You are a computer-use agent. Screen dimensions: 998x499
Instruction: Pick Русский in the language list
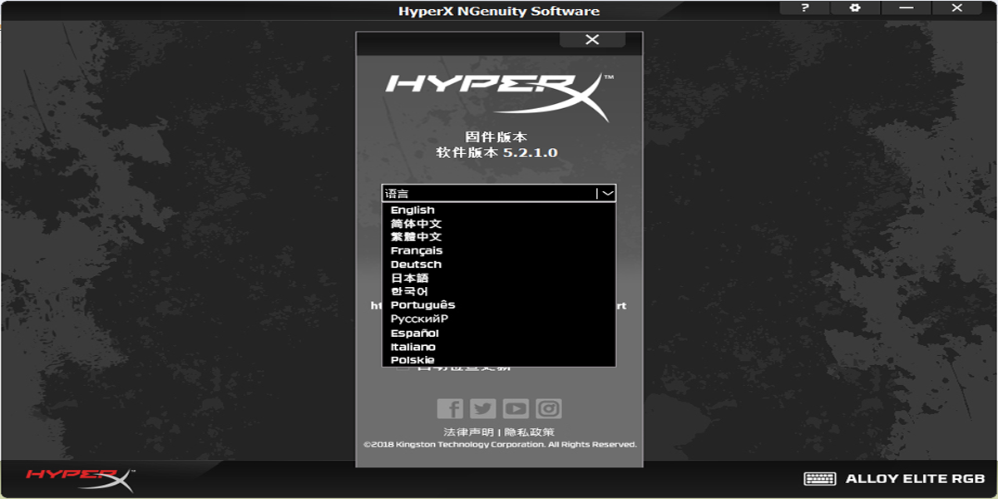(499, 319)
